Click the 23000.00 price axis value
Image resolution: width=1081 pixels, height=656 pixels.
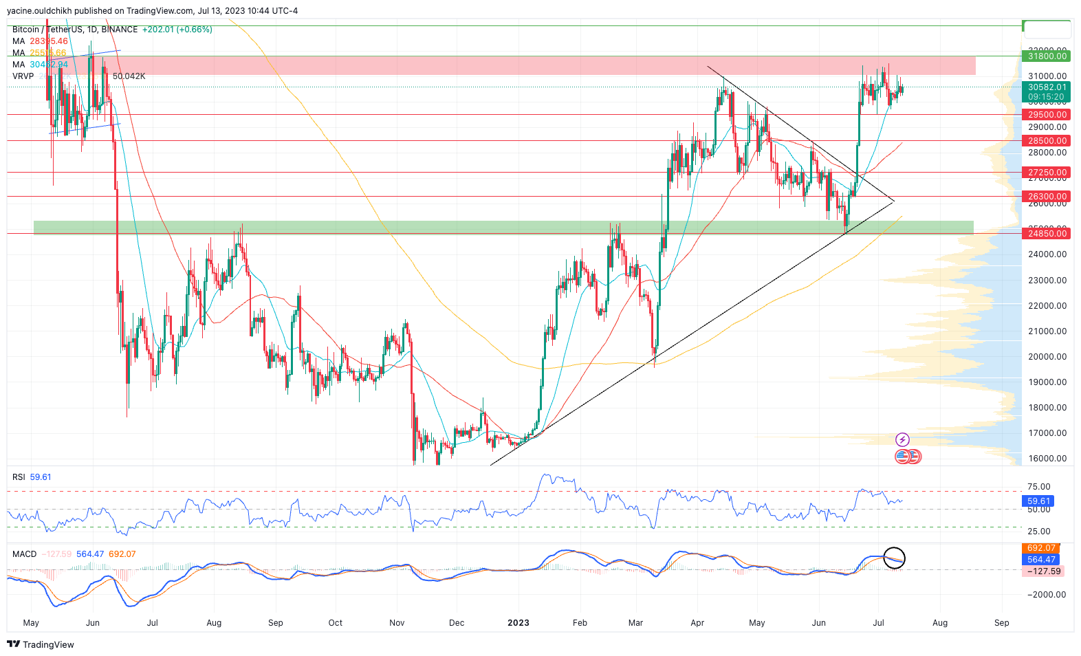tap(1047, 281)
